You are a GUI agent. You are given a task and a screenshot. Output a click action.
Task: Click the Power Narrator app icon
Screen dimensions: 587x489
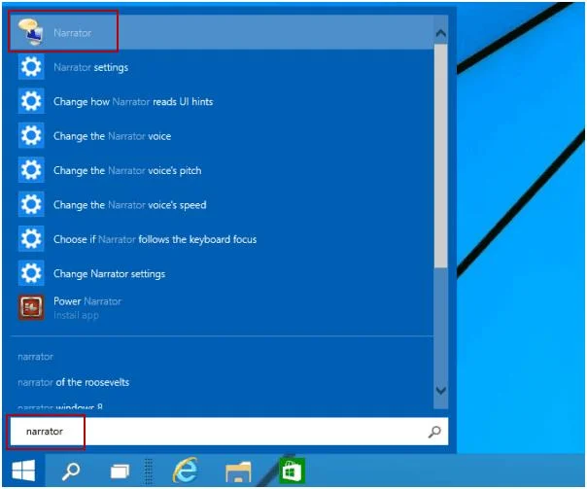(31, 308)
